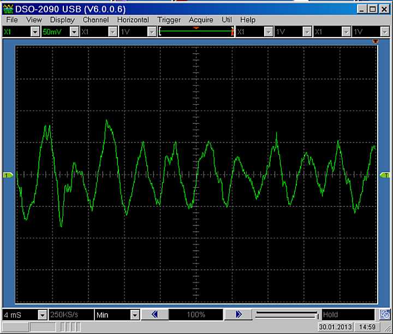393x334 pixels.
Task: Click the green trigger level marker on right edge
Action: coord(385,175)
